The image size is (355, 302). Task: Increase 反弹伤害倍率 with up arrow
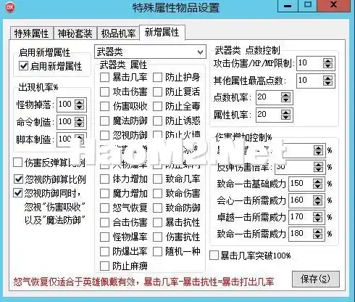pos(318,164)
